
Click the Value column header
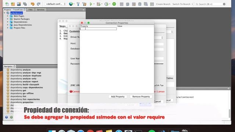(135, 26)
